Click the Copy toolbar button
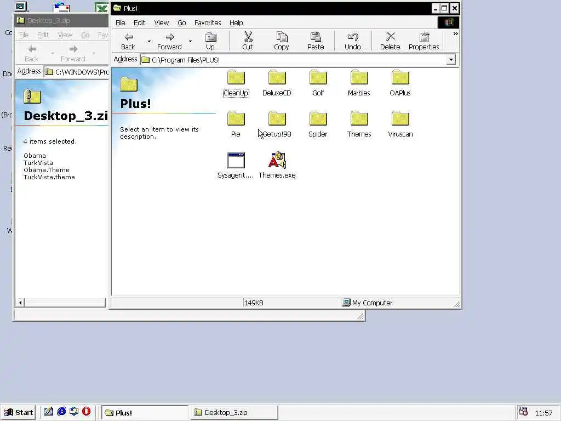 [282, 41]
